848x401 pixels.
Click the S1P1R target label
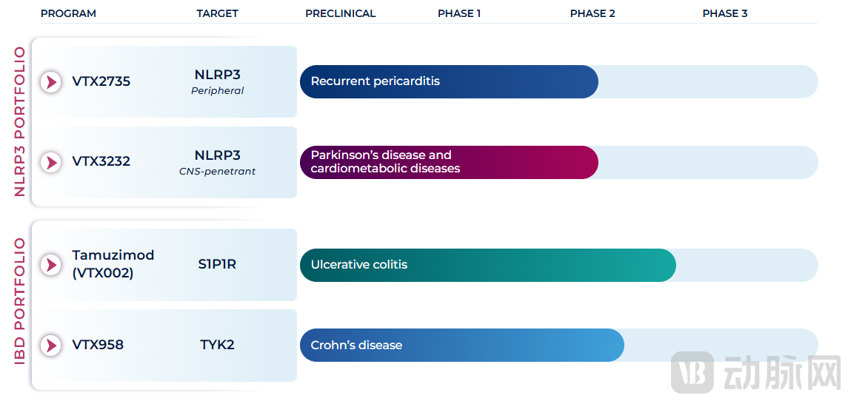coord(218,264)
